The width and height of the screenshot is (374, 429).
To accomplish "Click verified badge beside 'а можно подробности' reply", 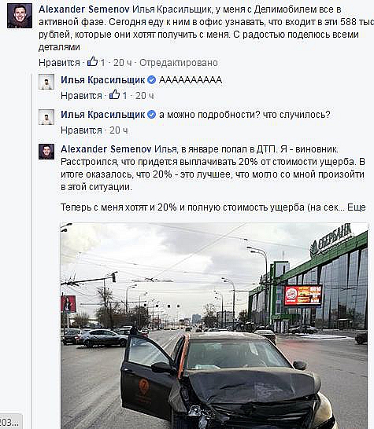I will tap(152, 115).
